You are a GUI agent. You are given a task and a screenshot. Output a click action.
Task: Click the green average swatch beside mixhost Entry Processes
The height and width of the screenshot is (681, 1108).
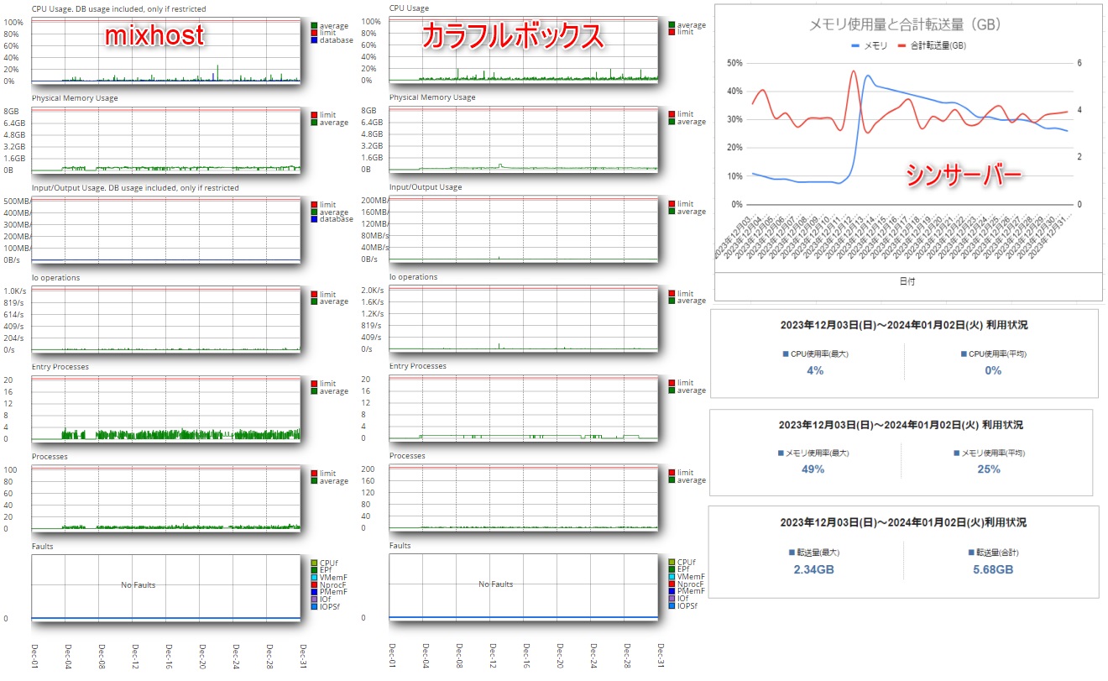click(315, 391)
